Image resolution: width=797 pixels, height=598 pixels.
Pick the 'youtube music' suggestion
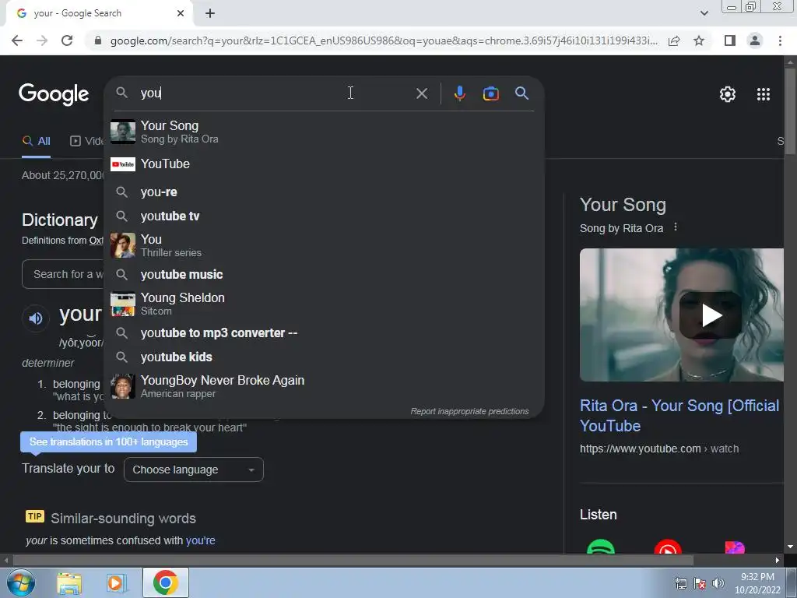(x=324, y=275)
